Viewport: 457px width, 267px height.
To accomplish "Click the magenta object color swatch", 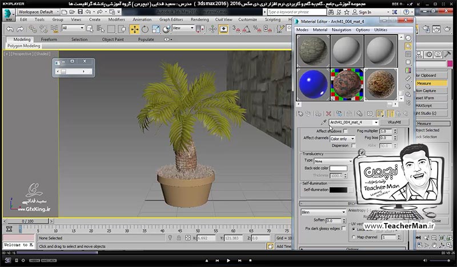I will tap(450, 63).
